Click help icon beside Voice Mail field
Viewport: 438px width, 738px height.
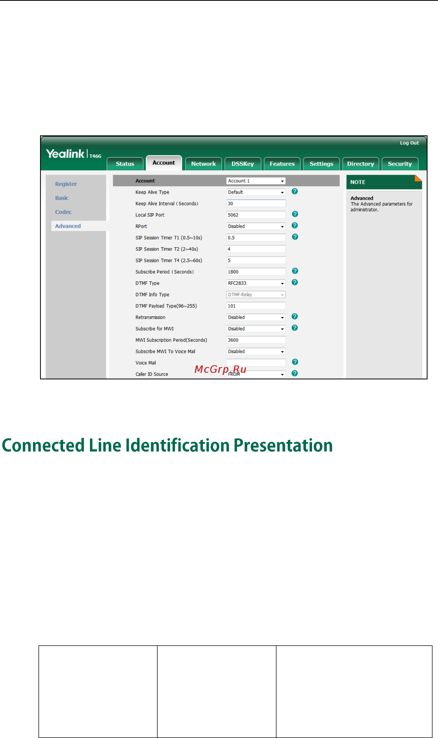295,362
